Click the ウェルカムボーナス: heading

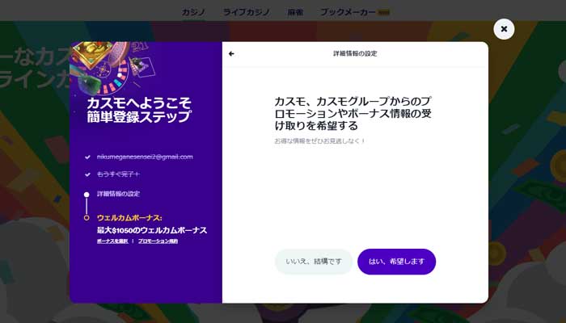[129, 218]
